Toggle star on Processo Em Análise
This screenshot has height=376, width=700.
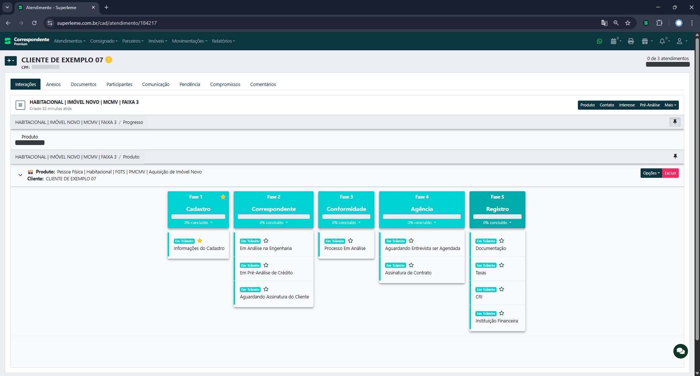point(350,241)
